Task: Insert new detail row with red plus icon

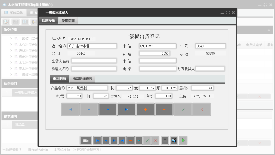Action: coord(145,109)
